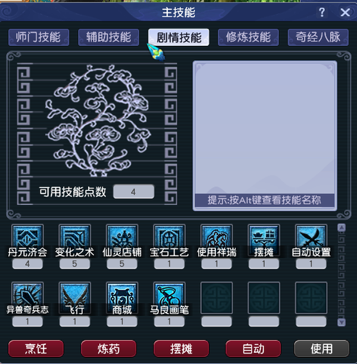Screen dimensions: 357x364
Task: Switch to the 师门技能 tab
Action: (39, 37)
